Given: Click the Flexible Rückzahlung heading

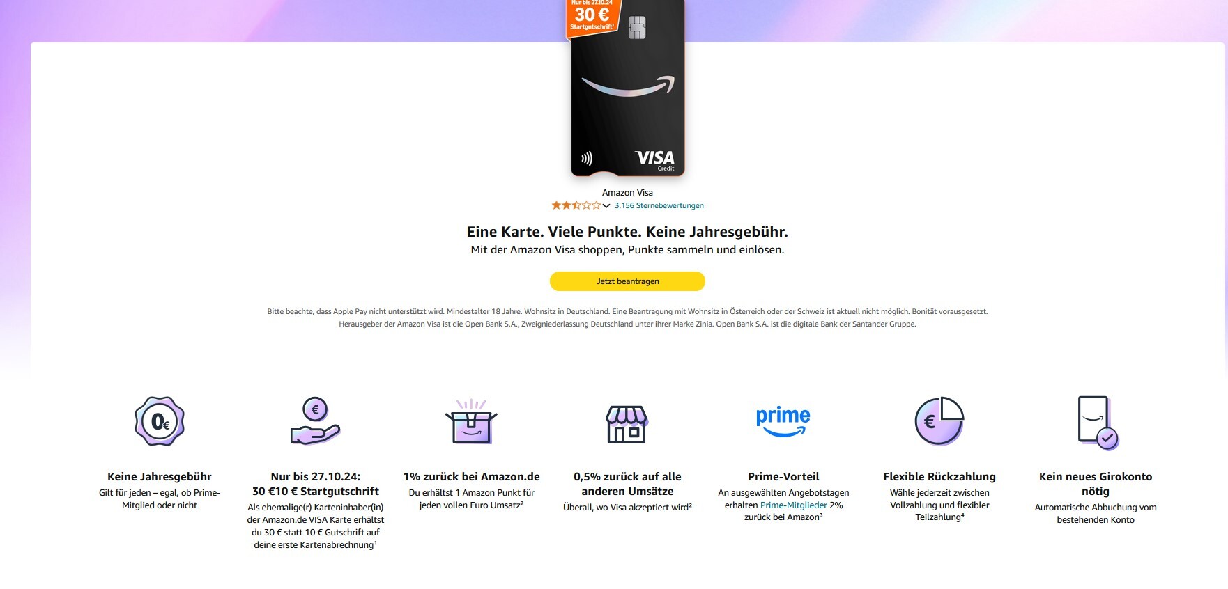Looking at the screenshot, I should tap(939, 477).
